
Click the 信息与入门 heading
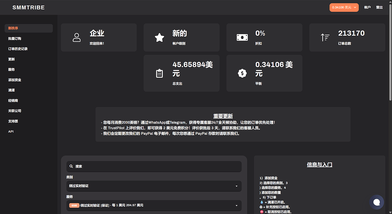click(320, 165)
